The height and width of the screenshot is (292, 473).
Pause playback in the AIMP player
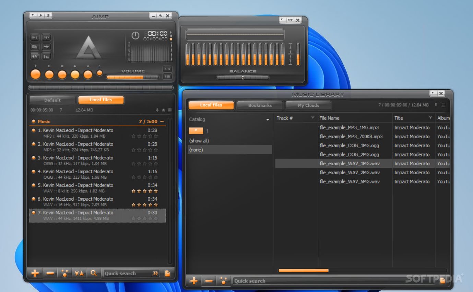[x=49, y=74]
